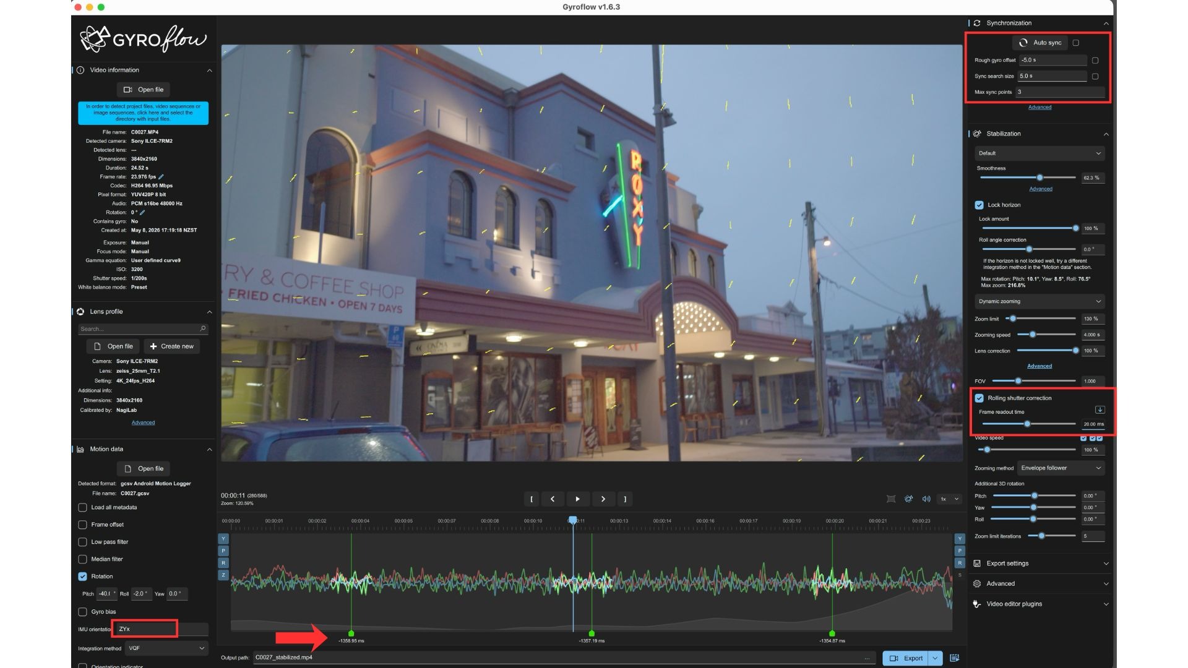Viewport: 1188px width, 668px height.
Task: Open the Dynamic zooming dropdown
Action: click(1039, 301)
